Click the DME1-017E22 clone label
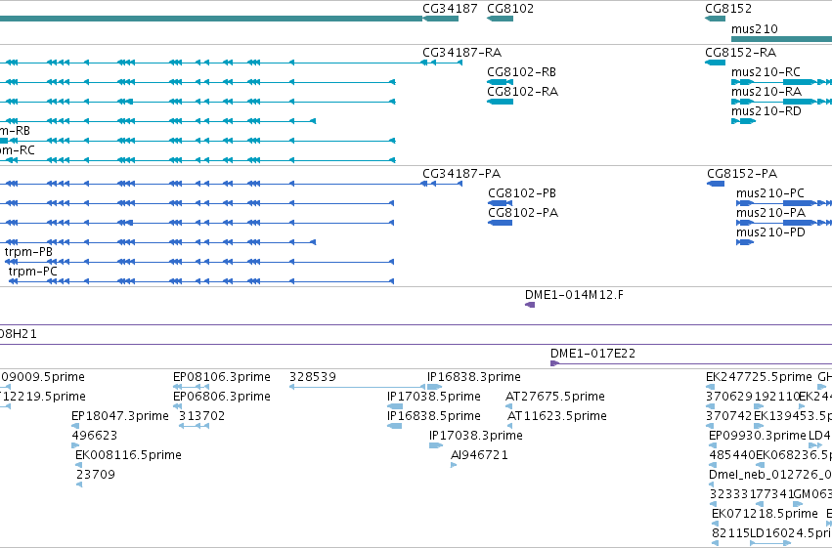This screenshot has width=832, height=548. (592, 354)
